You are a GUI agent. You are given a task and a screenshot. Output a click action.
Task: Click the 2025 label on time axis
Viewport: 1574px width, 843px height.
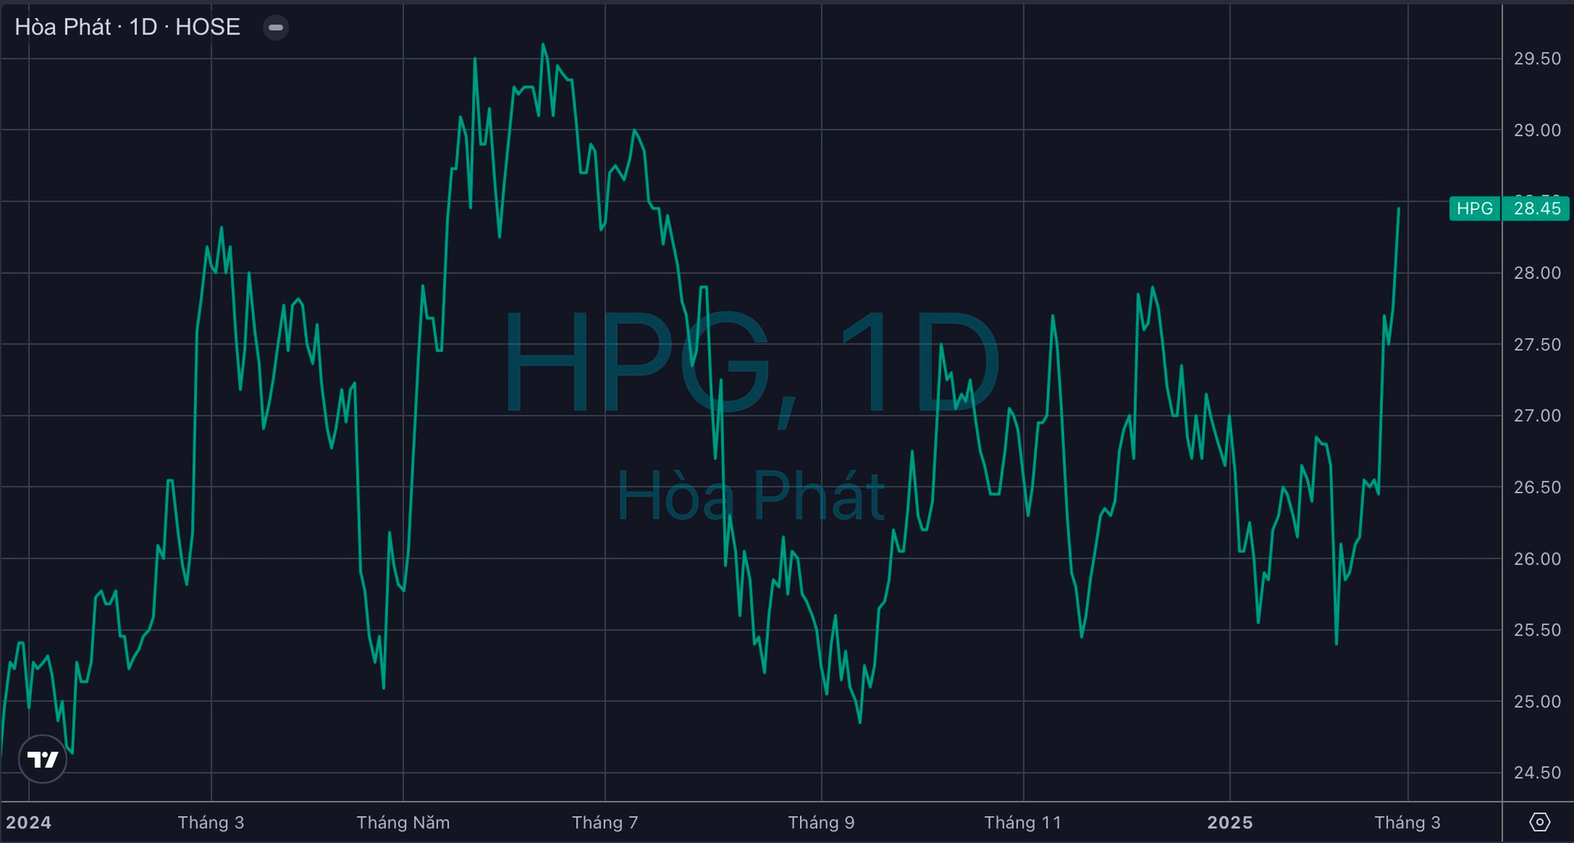point(1230,822)
